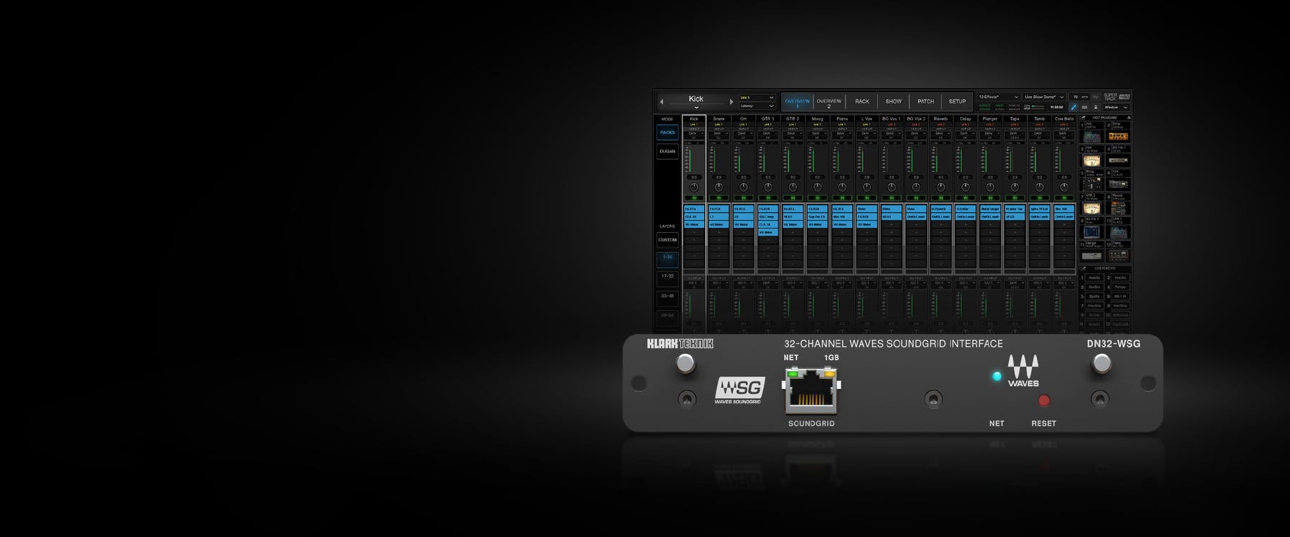The width and height of the screenshot is (1290, 537).
Task: Open the 12-Effects snapshot dropdown
Action: [998, 97]
